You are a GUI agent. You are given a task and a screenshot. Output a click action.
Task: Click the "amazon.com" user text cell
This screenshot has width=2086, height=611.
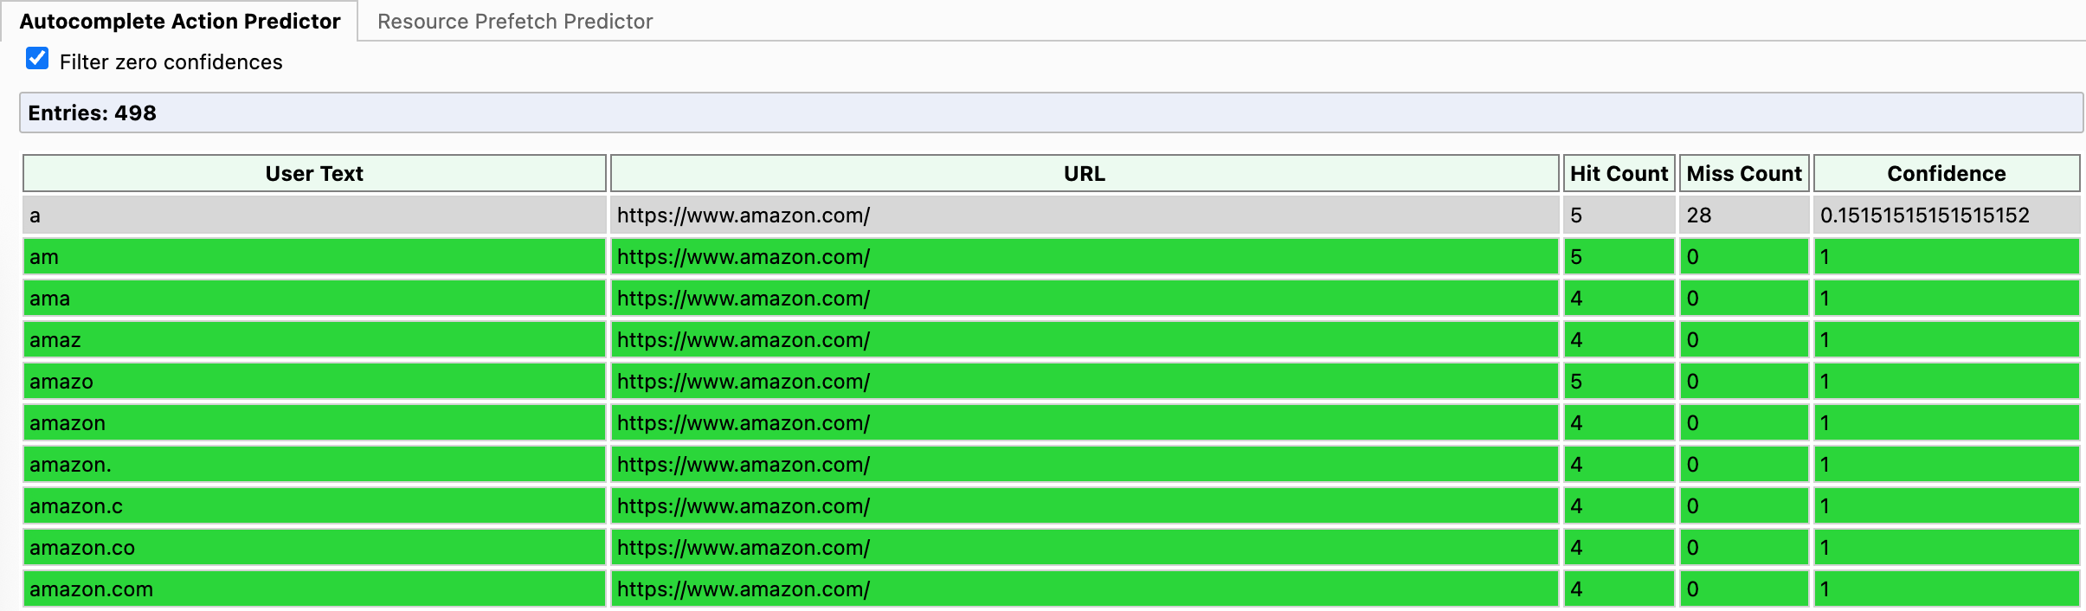coord(314,588)
